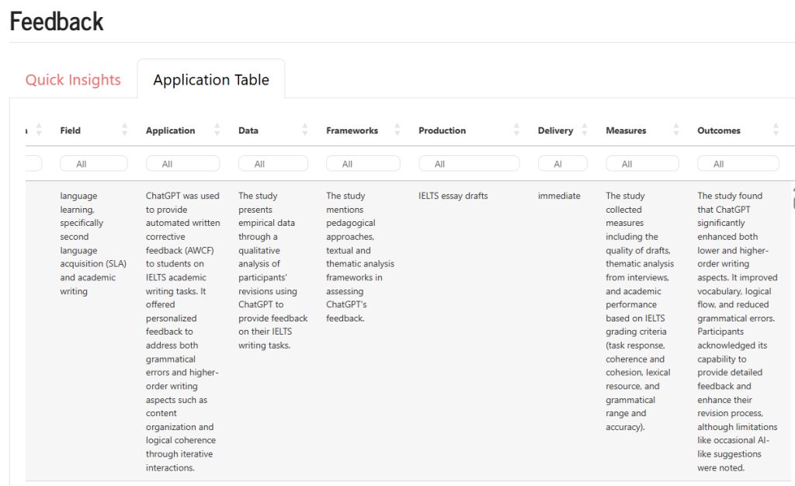Sort table by Field column arrows
This screenshot has width=795, height=486.
(124, 130)
